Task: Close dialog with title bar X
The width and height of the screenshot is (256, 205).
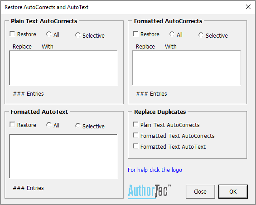Action: click(x=248, y=7)
